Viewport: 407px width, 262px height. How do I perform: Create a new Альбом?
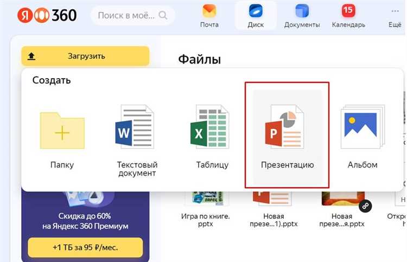[x=363, y=137]
